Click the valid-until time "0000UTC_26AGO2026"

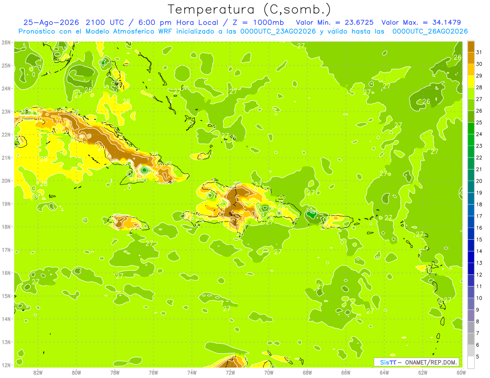pos(430,31)
